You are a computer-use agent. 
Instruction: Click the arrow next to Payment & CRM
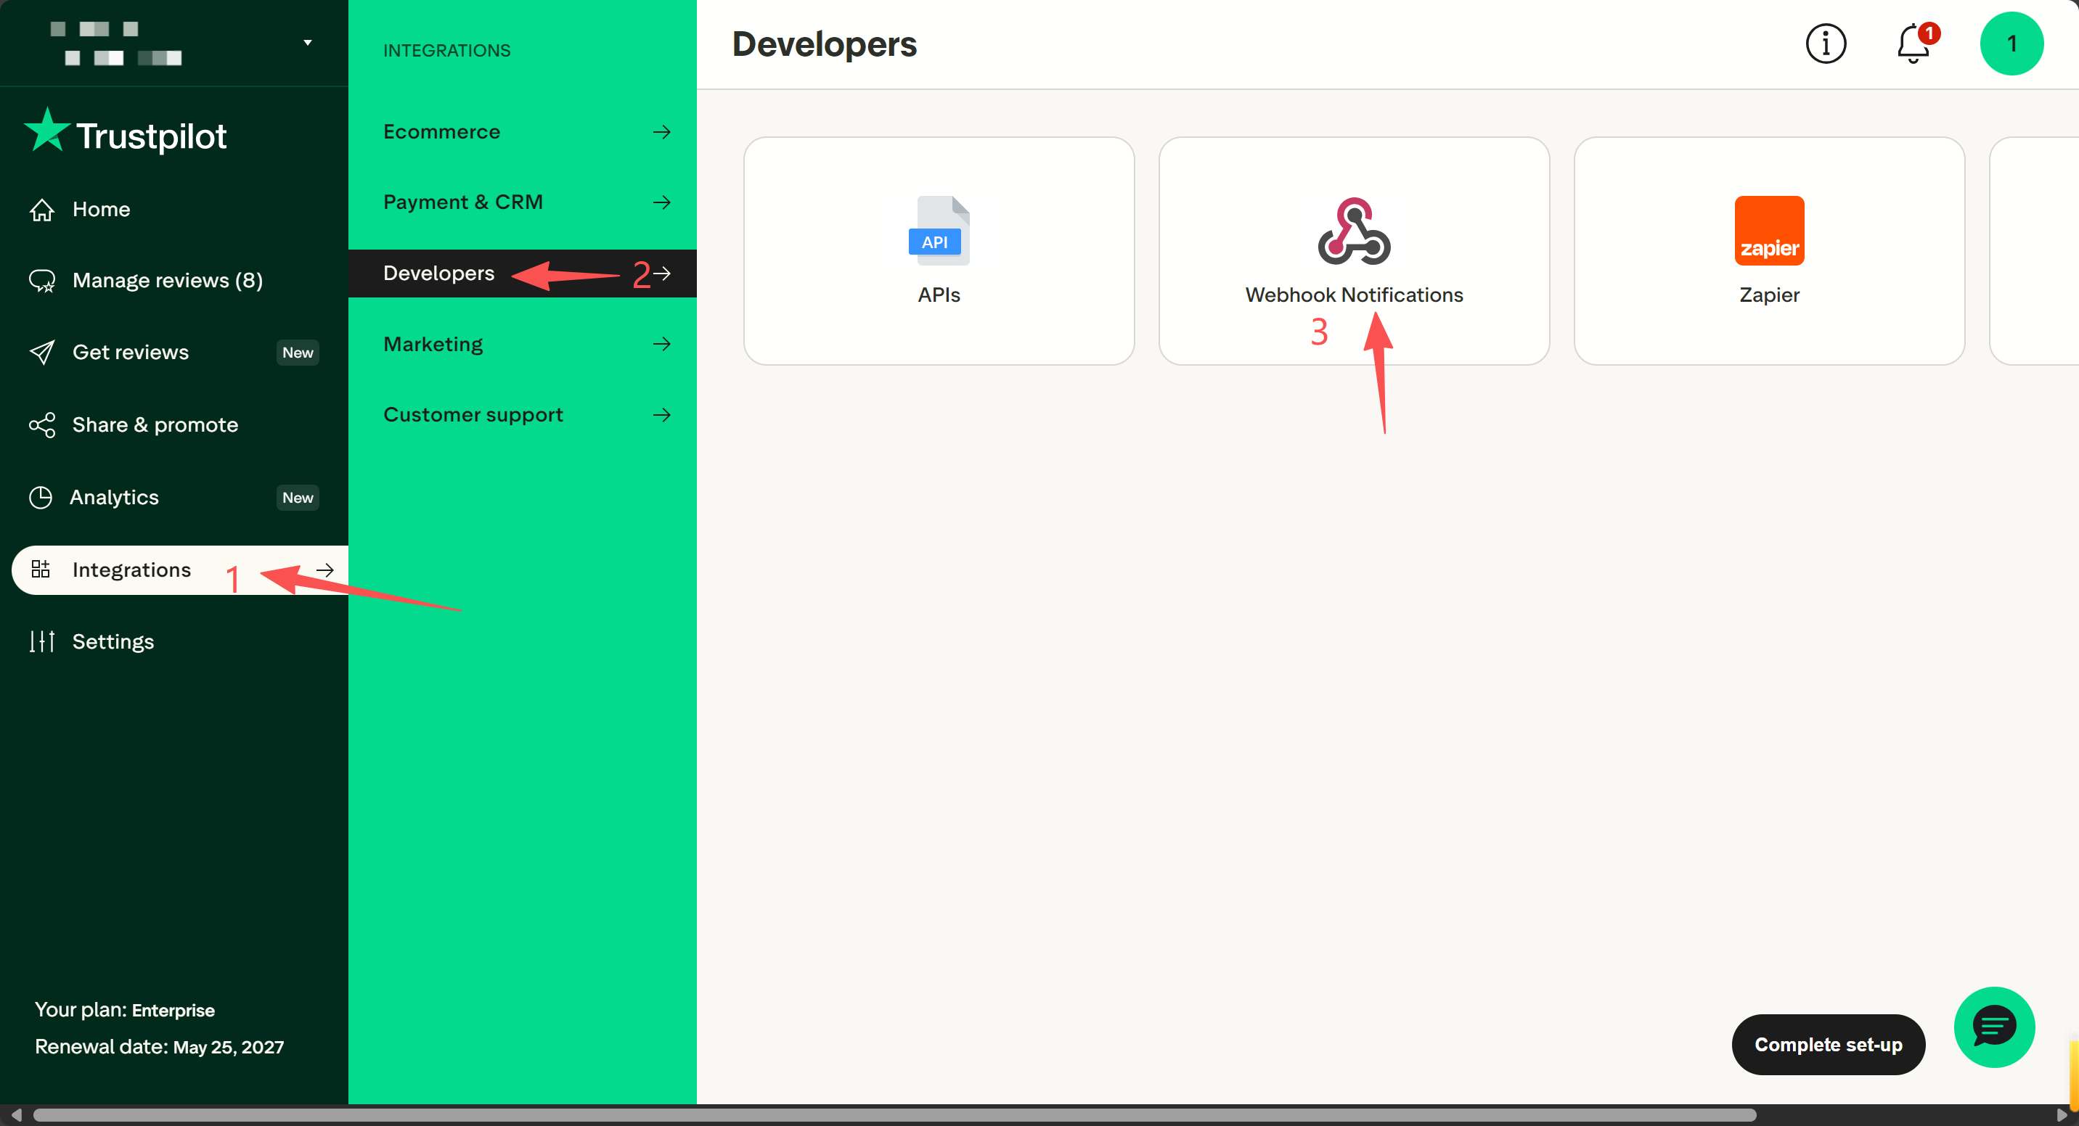[662, 202]
